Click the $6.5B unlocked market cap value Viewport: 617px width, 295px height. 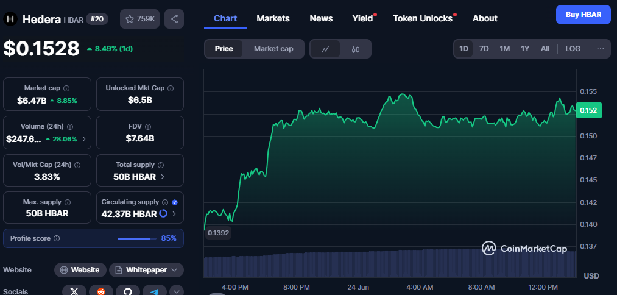(x=139, y=101)
